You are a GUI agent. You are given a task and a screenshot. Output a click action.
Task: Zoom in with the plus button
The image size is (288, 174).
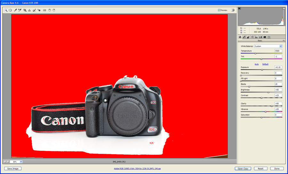pyautogui.click(x=8, y=162)
